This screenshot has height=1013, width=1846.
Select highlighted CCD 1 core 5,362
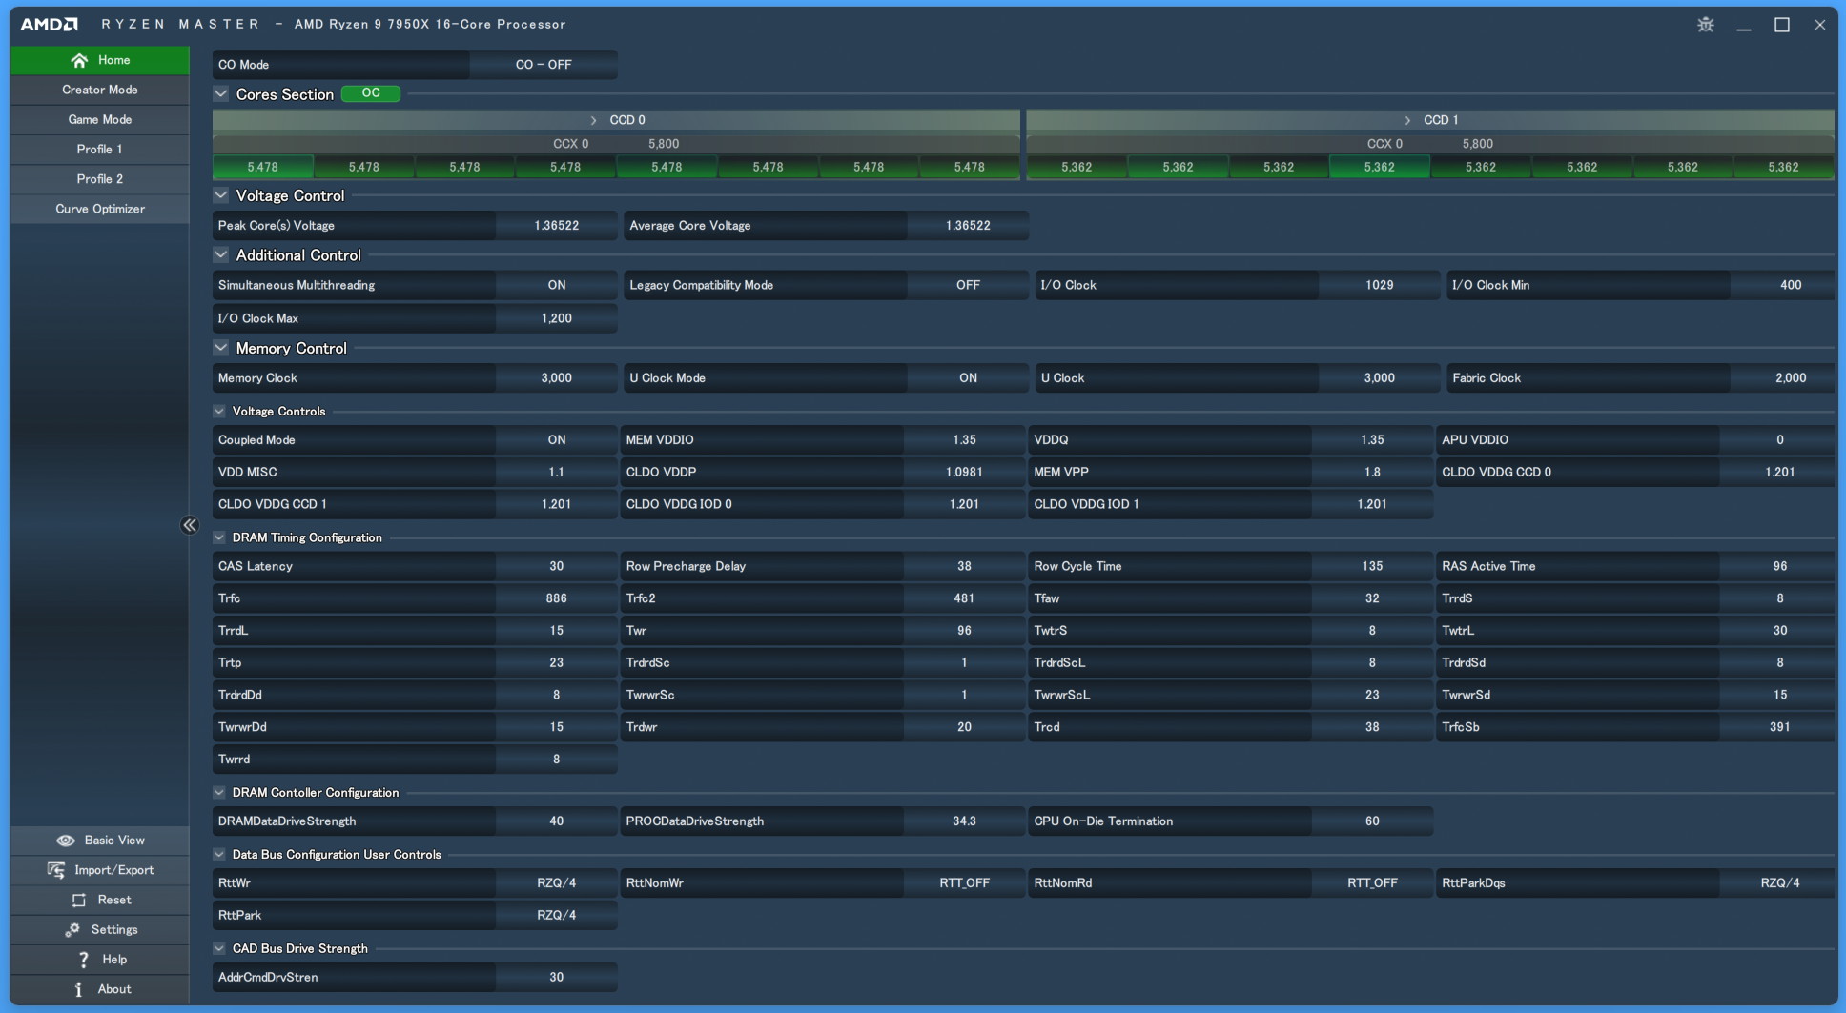coord(1380,167)
